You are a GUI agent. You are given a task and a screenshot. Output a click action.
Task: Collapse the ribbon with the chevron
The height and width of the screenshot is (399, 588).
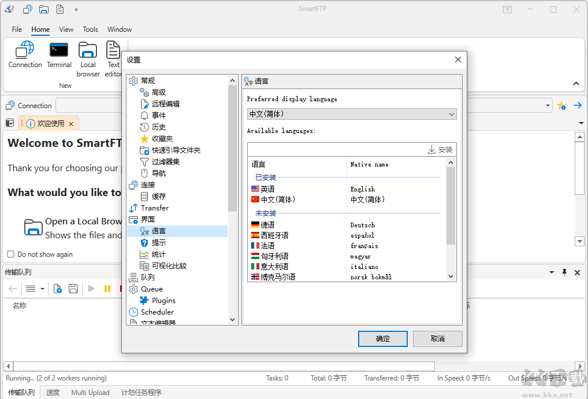coord(576,84)
